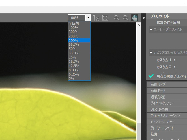
Task: Click the checkmark beside 現在の現像プロファイル
Action: click(151, 76)
